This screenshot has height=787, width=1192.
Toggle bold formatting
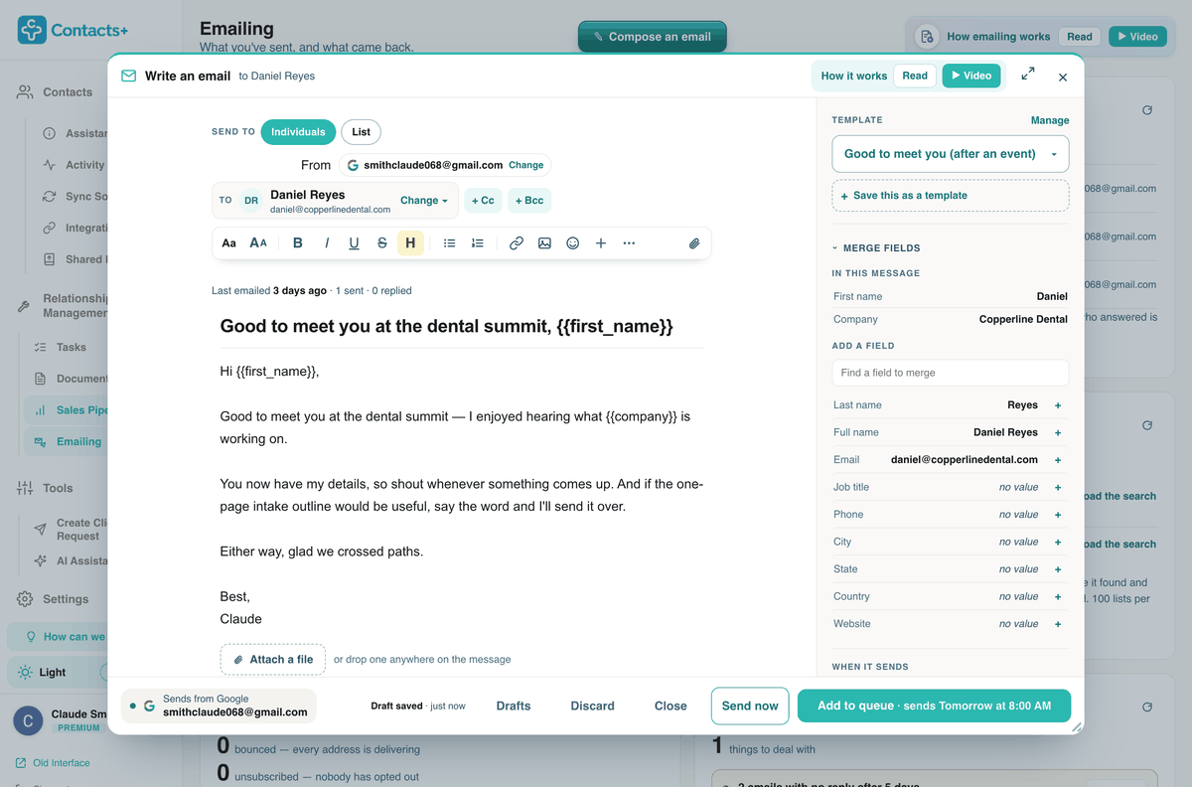point(298,243)
